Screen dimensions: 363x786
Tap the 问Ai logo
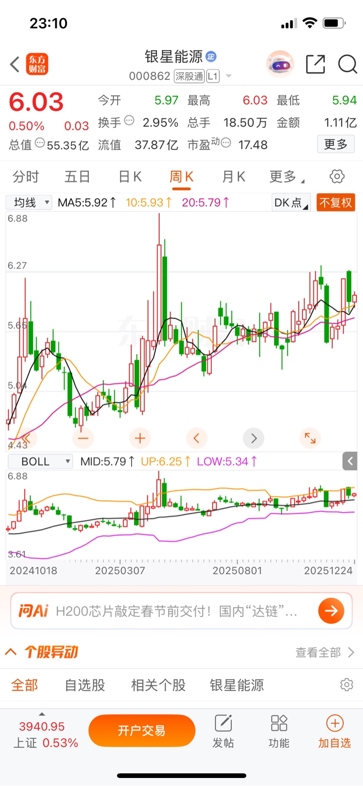click(33, 611)
